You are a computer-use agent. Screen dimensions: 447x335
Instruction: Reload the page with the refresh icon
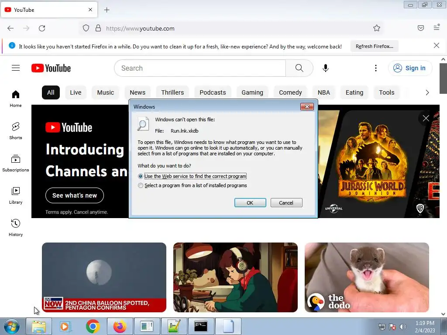(42, 28)
